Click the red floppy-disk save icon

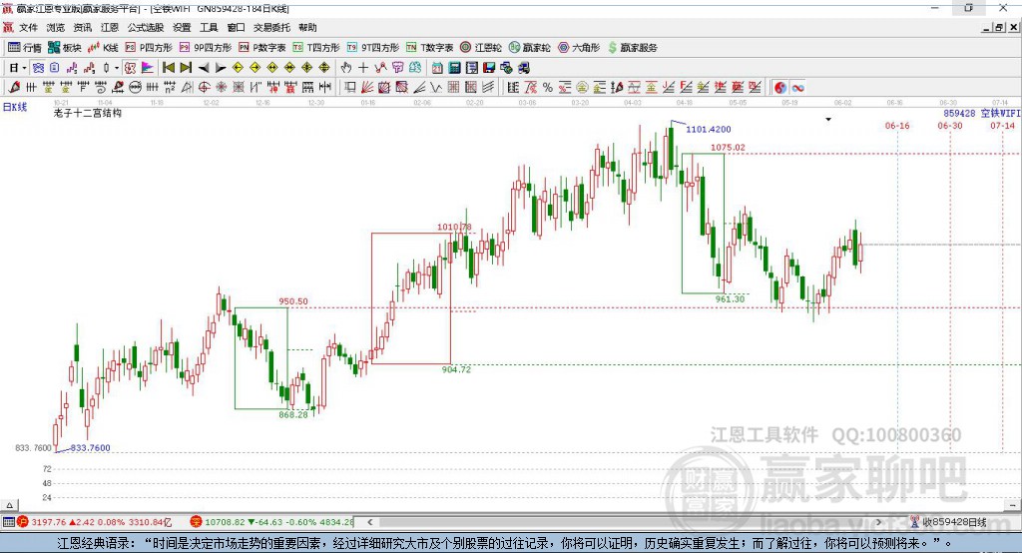tap(489, 68)
